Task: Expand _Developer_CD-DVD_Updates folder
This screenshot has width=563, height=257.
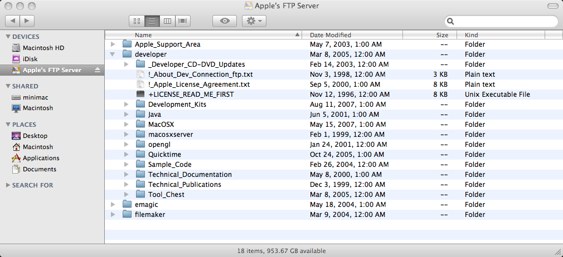Action: tap(127, 65)
